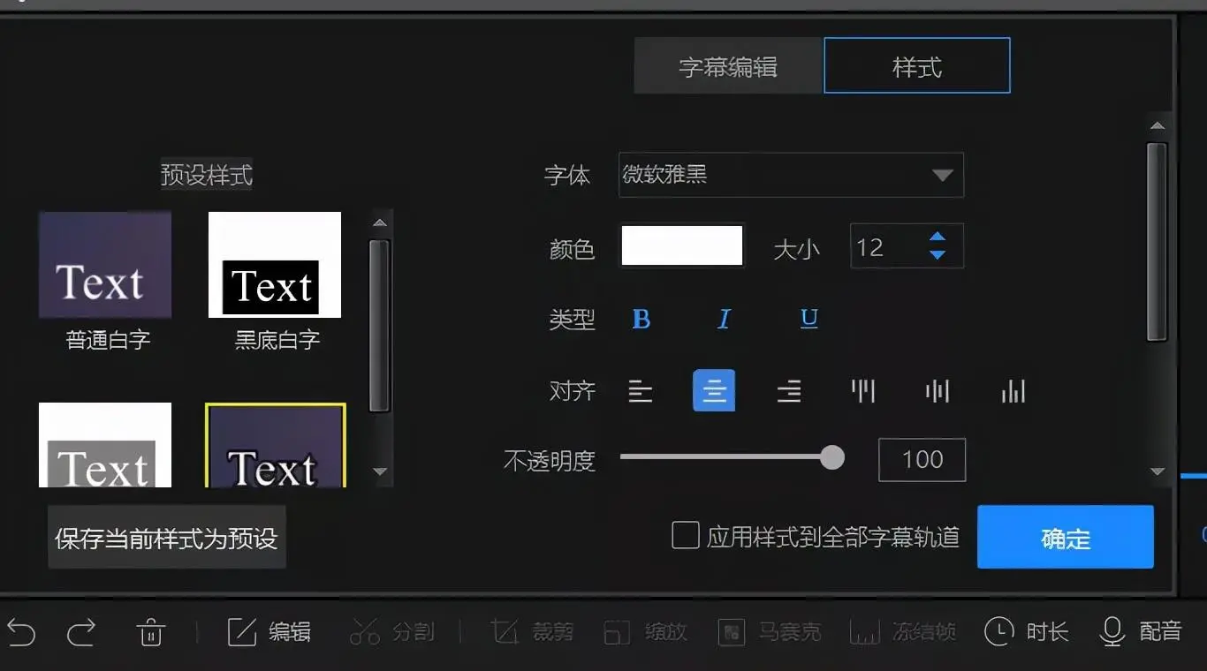Viewport: 1207px width, 671px height.
Task: Click the 确定 confirm button
Action: click(x=1065, y=536)
